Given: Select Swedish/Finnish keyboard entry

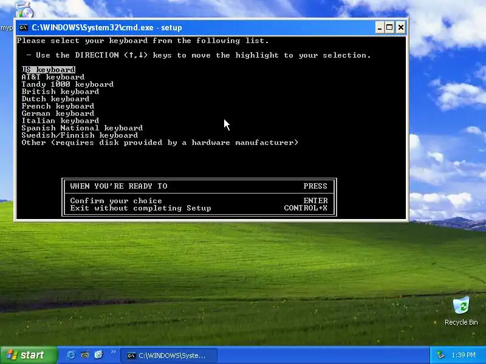Looking at the screenshot, I should 80,135.
